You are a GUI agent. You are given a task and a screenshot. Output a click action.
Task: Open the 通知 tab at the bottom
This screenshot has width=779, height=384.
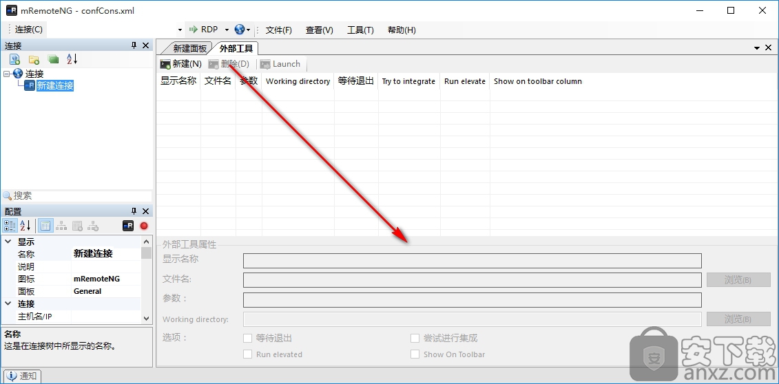pos(22,376)
